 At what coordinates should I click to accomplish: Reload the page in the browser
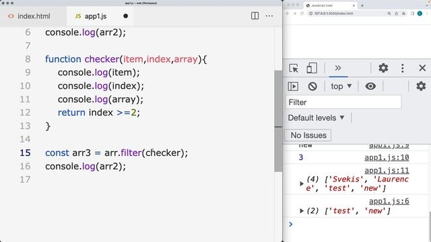point(302,13)
